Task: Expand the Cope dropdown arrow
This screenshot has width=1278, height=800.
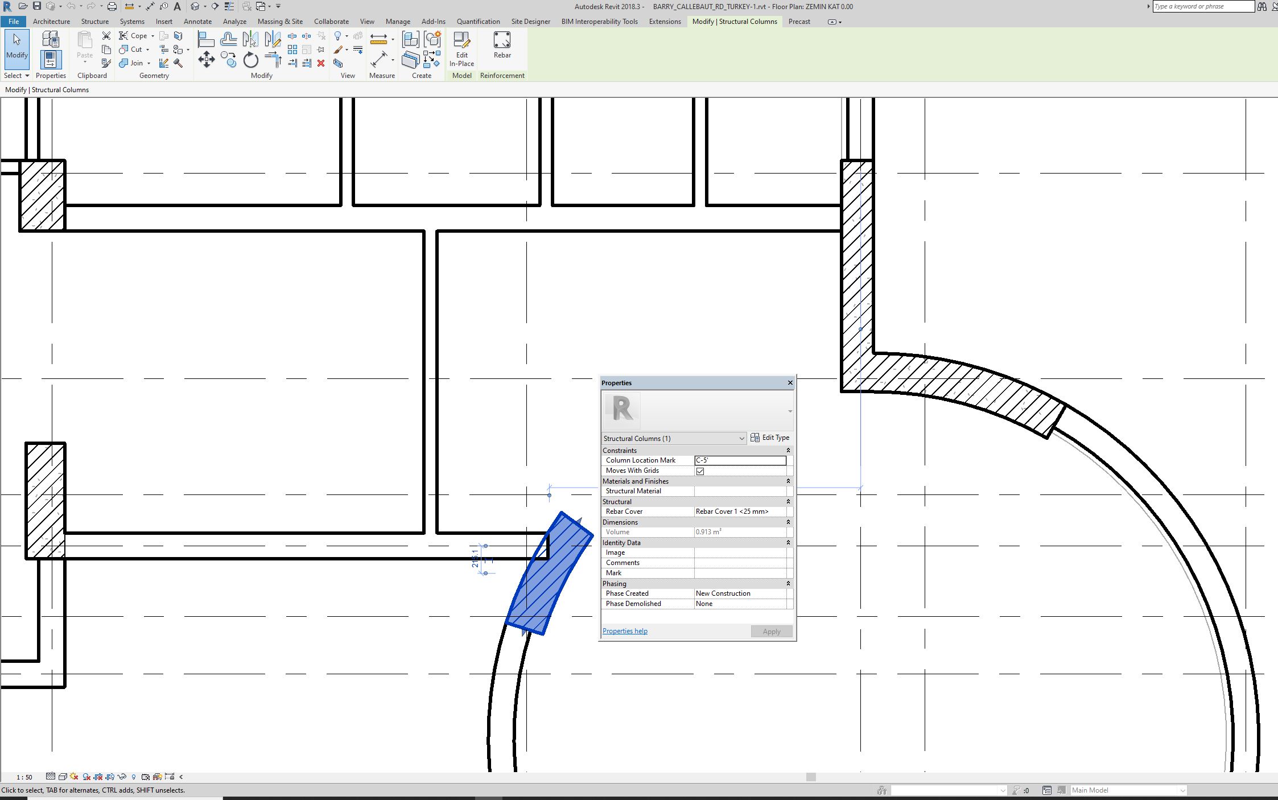Action: point(152,36)
